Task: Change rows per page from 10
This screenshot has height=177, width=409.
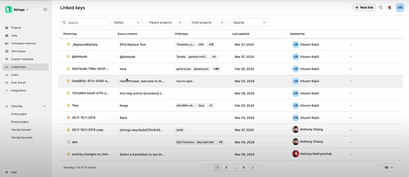Action: [x=389, y=168]
